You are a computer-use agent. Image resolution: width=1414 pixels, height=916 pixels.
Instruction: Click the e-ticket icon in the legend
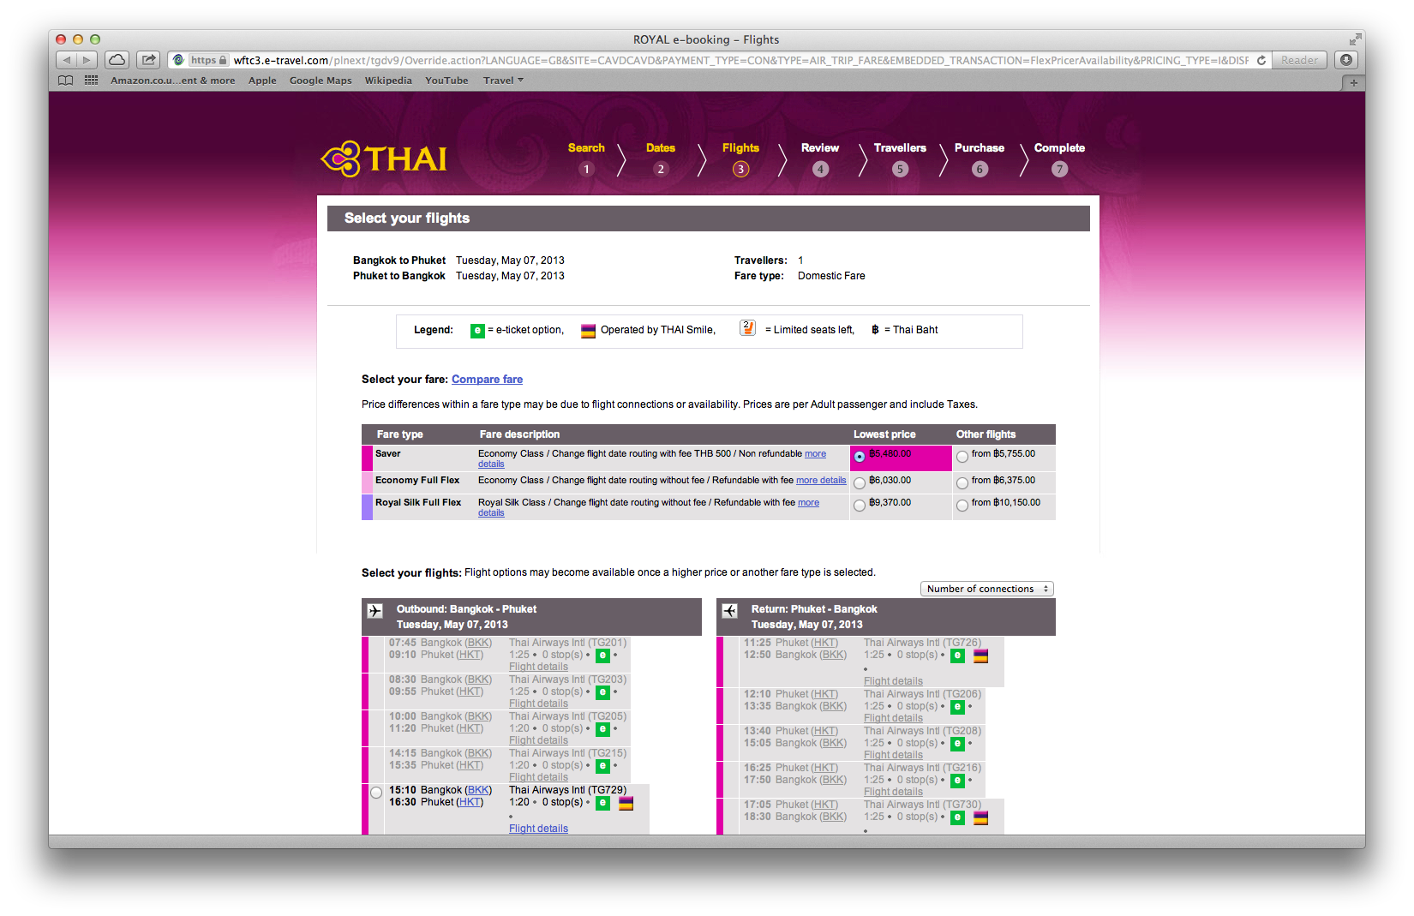pyautogui.click(x=477, y=331)
